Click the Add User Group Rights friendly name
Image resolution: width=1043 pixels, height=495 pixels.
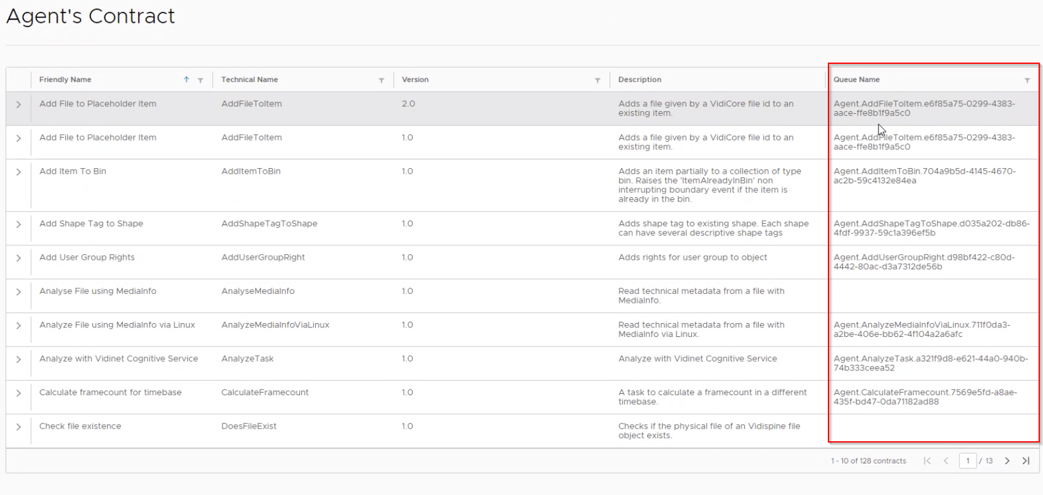(x=87, y=257)
